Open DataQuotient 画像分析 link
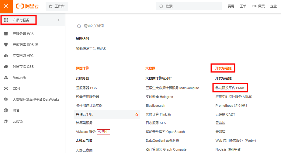This screenshot has height=153, width=281. 162,141
